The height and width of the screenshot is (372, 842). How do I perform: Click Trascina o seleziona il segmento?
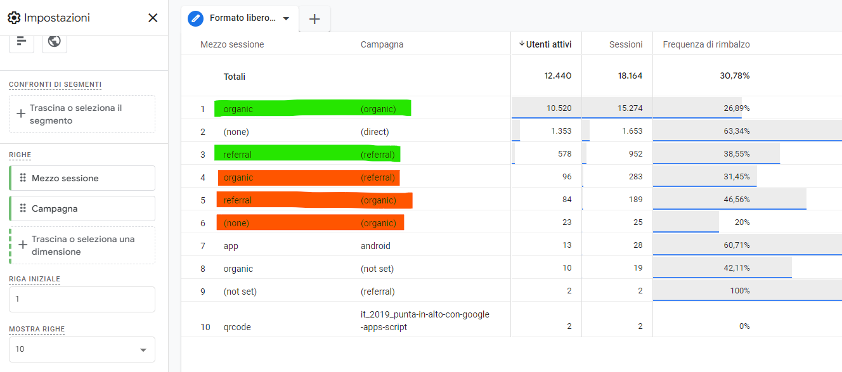82,114
